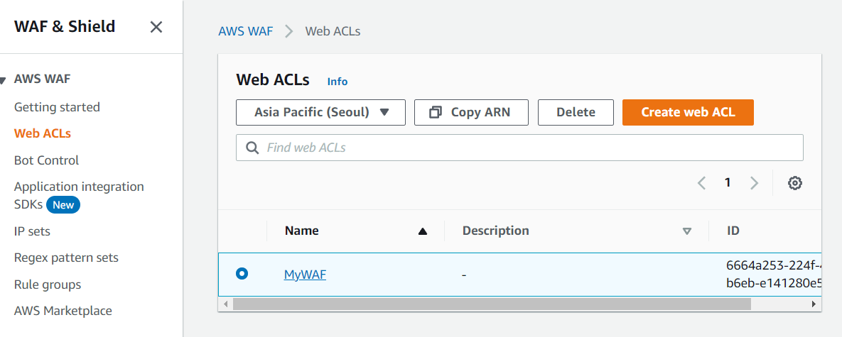This screenshot has height=337, width=842.
Task: Click the Web ACLs breadcrumb text
Action: pos(333,31)
